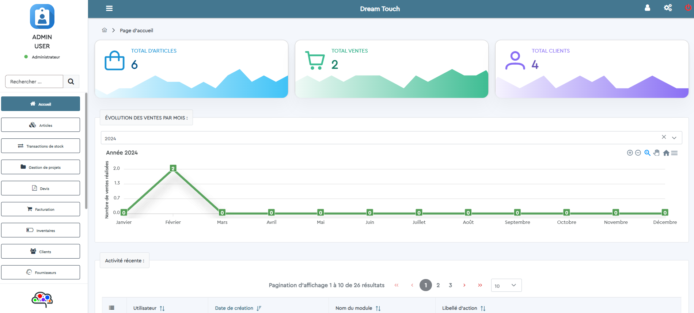Click the Dream Touch title

click(380, 9)
